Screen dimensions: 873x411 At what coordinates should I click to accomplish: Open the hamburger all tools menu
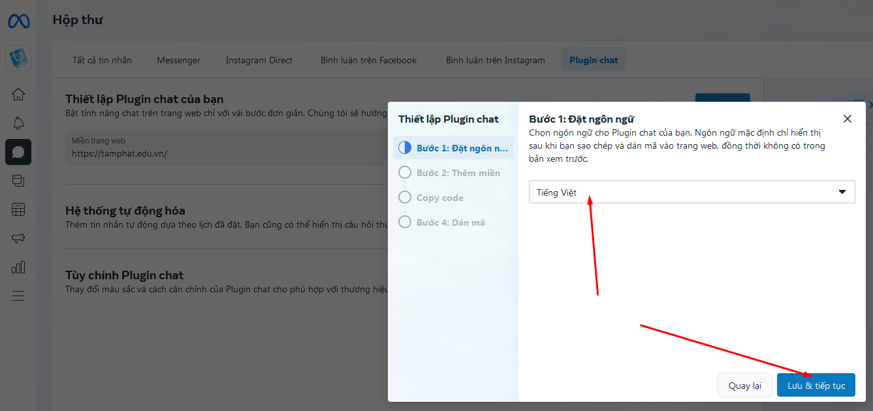coord(18,296)
